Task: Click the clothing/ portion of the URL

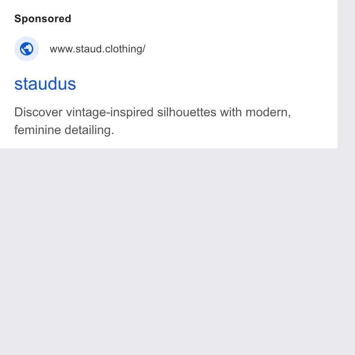Action: point(125,49)
